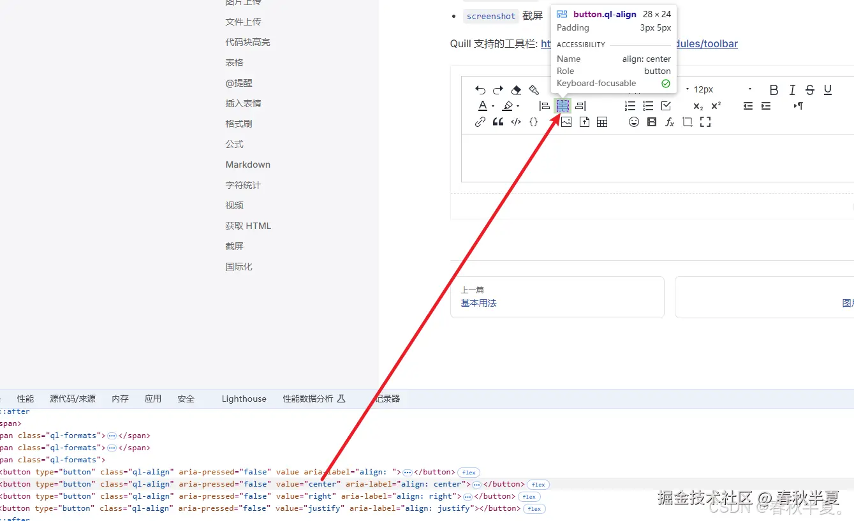The width and height of the screenshot is (854, 521).
Task: Click the Undo icon in the editor toolbar
Action: click(x=480, y=90)
